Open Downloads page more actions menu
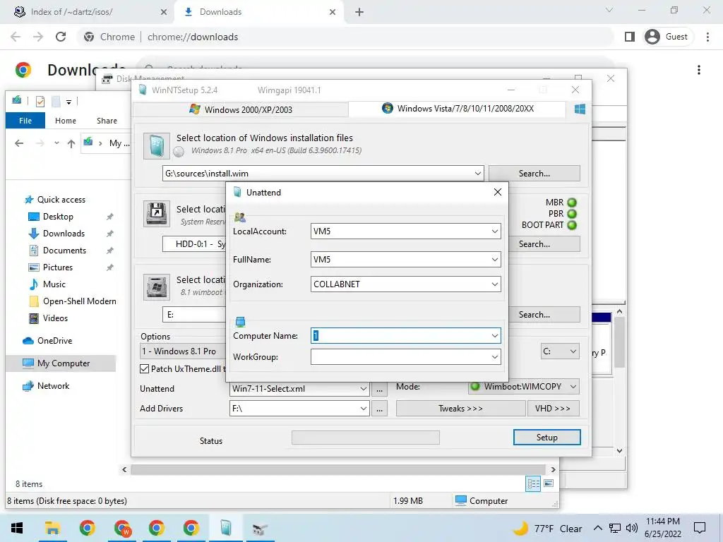This screenshot has height=542, width=723. point(699,70)
